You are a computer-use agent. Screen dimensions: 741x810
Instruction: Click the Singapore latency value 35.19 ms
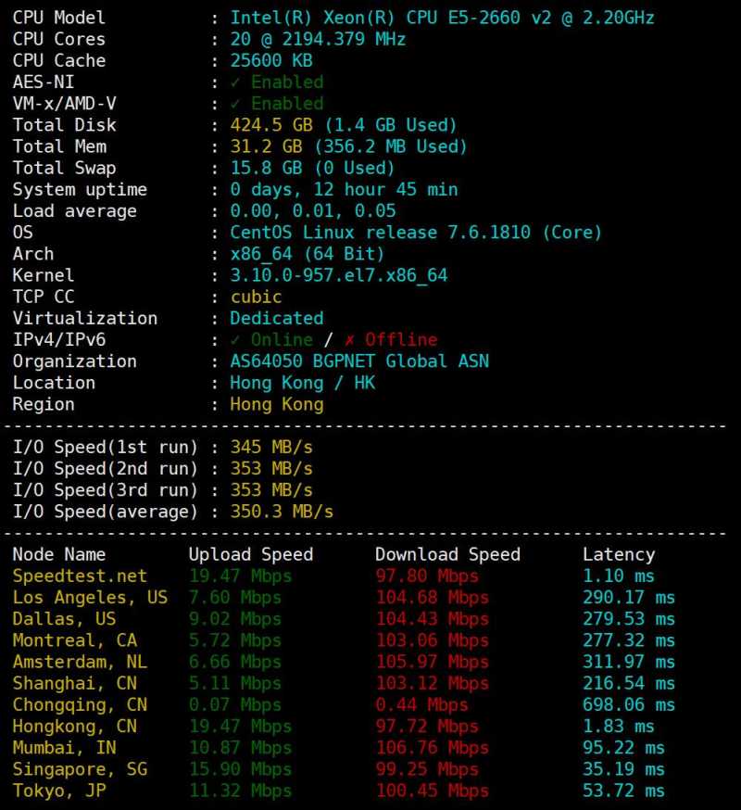click(x=623, y=769)
